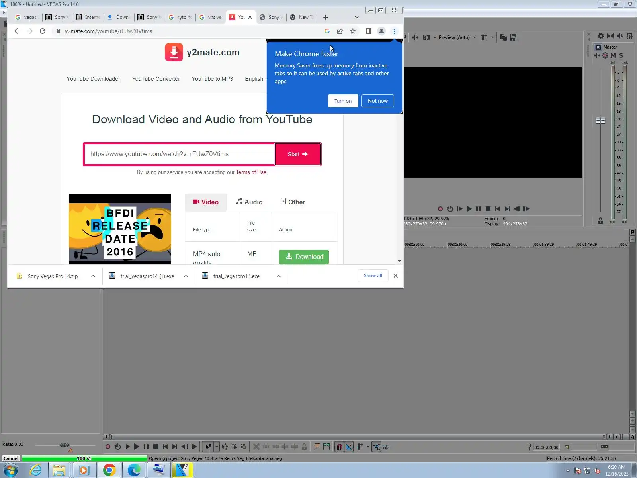Open the Chrome profile avatar
Screen dimensions: 637x478
[x=381, y=31]
